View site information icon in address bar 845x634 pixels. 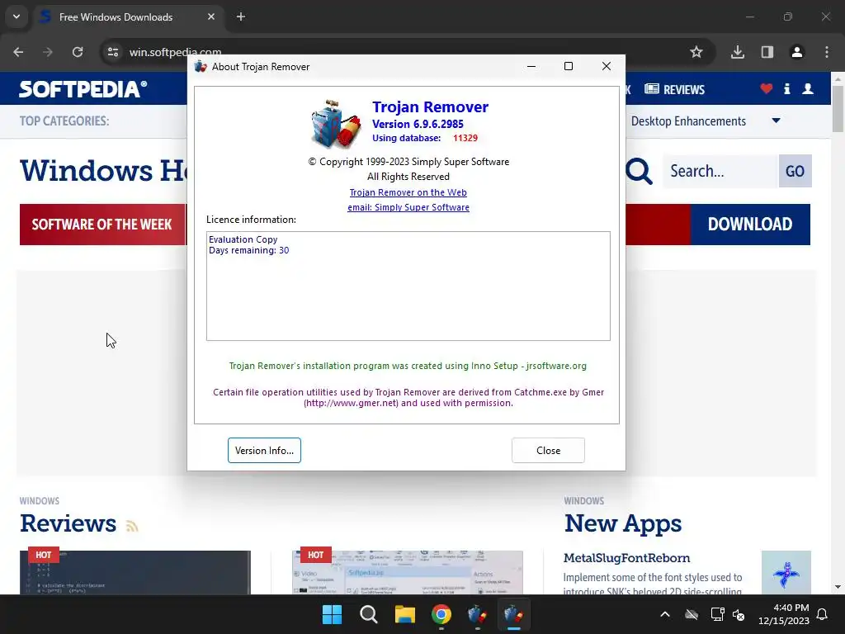113,52
